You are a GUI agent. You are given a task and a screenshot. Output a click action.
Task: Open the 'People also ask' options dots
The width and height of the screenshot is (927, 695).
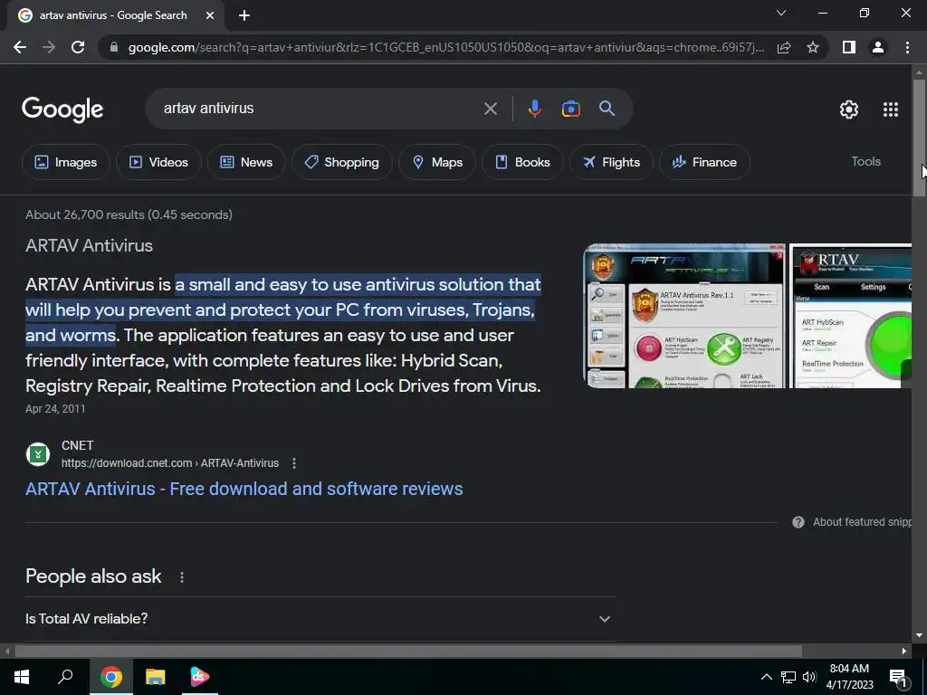(x=181, y=576)
